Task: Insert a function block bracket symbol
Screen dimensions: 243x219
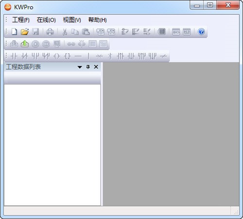Action: point(68,56)
